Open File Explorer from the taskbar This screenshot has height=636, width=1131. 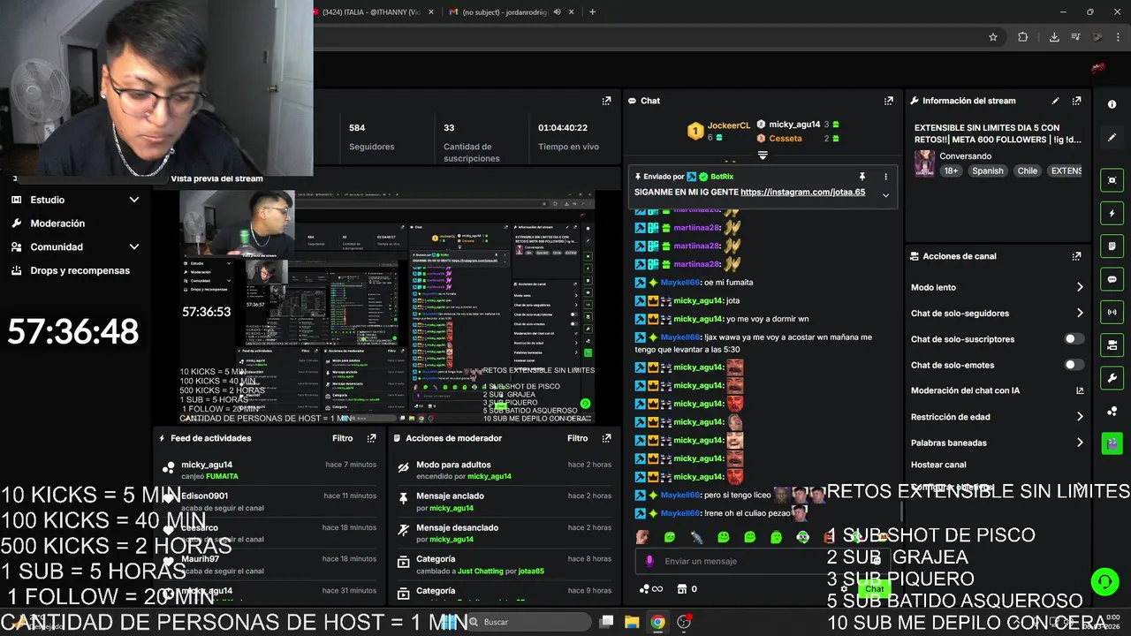pyautogui.click(x=632, y=622)
